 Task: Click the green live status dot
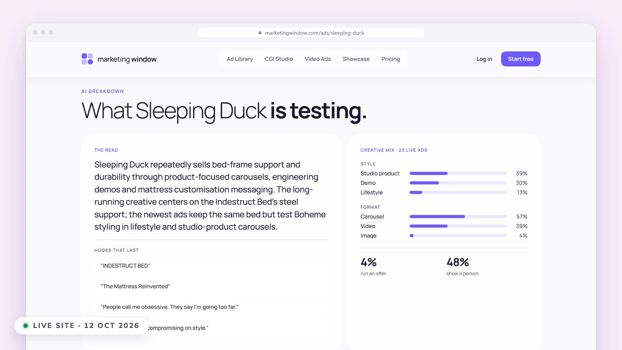(26, 326)
